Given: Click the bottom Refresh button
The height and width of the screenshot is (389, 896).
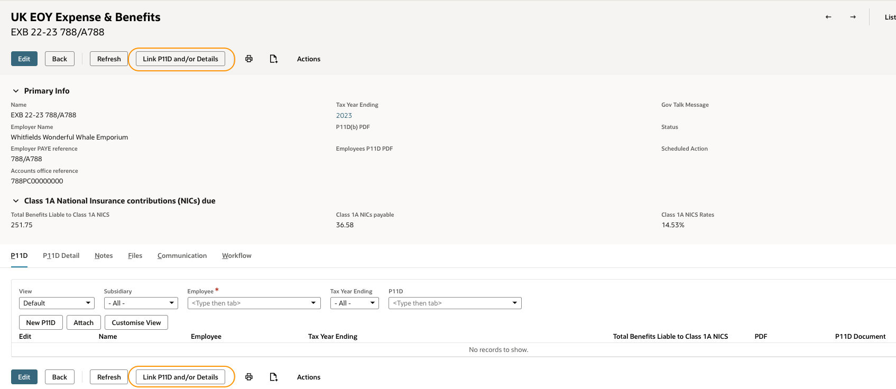Looking at the screenshot, I should pos(109,377).
